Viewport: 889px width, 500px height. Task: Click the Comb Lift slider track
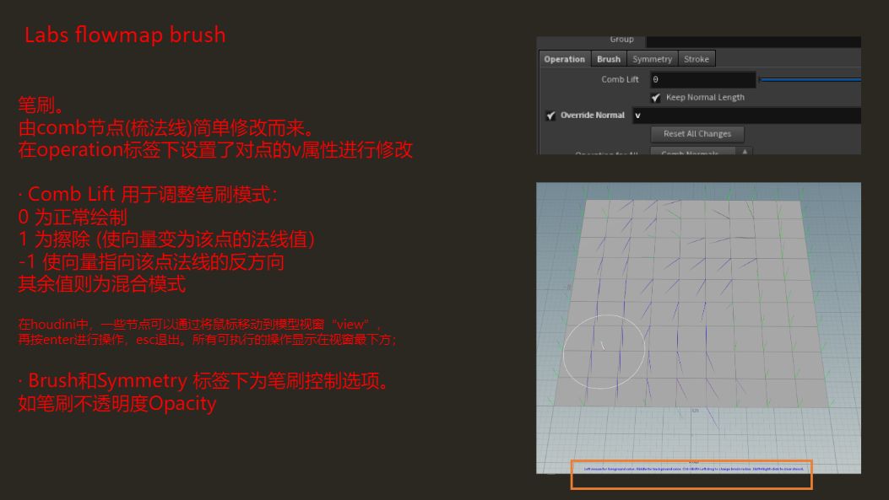coord(810,80)
